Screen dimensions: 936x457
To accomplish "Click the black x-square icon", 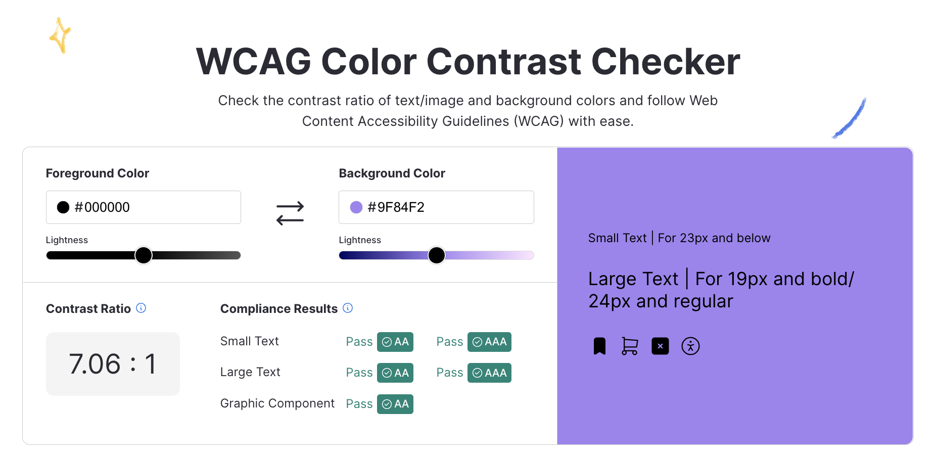I will (x=660, y=346).
